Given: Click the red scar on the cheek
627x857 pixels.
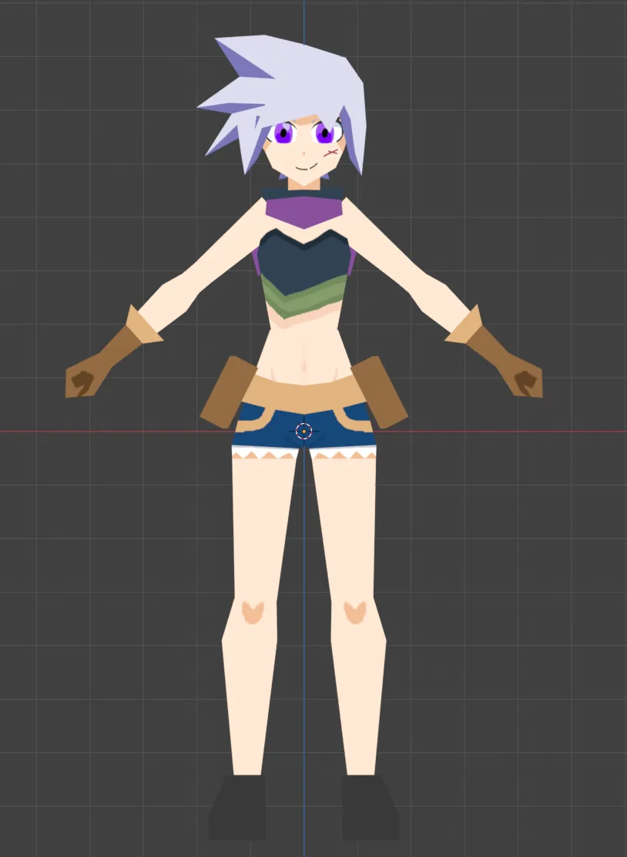Looking at the screenshot, I should click(330, 153).
